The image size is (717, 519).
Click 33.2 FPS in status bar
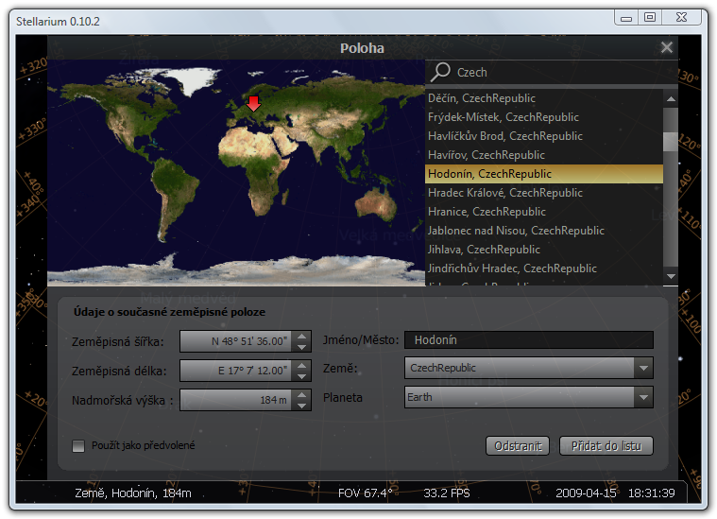click(x=447, y=493)
